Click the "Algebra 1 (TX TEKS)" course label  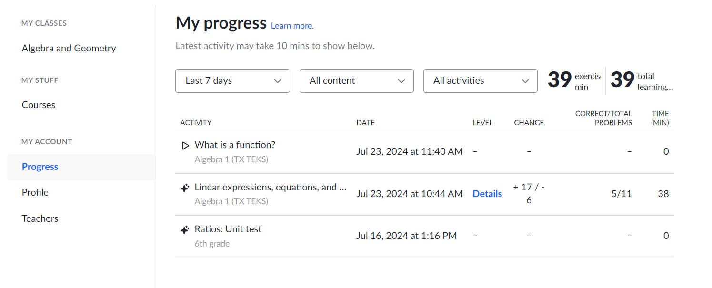coord(232,159)
